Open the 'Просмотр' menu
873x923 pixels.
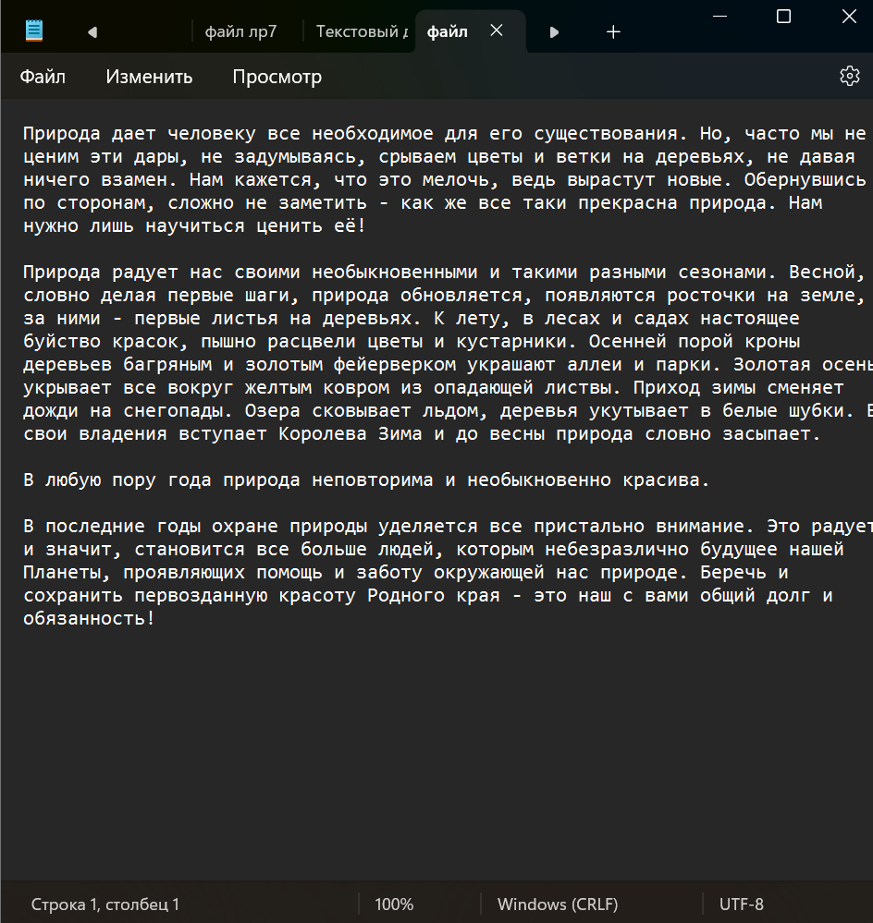coord(277,77)
